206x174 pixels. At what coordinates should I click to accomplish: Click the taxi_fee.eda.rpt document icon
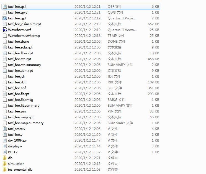(x=5, y=47)
